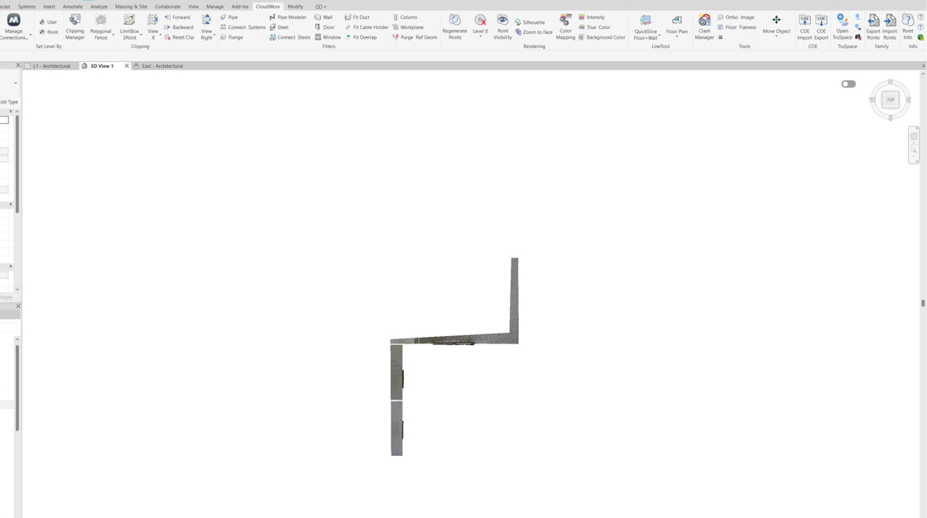Toggle Point Visibility in Rendering
This screenshot has height=518, width=927.
502,26
